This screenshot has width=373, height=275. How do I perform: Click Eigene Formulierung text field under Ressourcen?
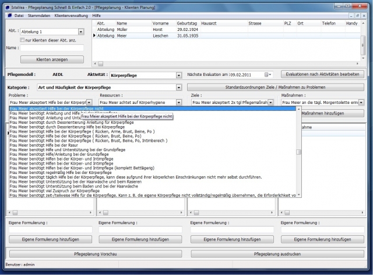[140, 229]
